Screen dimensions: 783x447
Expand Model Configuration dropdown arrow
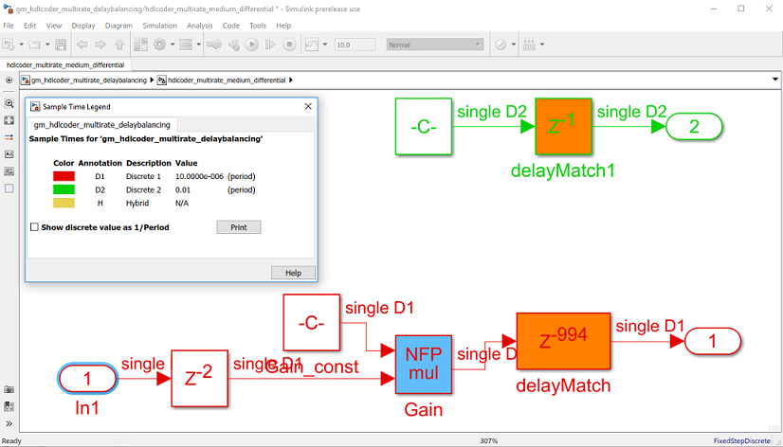pyautogui.click(x=173, y=45)
